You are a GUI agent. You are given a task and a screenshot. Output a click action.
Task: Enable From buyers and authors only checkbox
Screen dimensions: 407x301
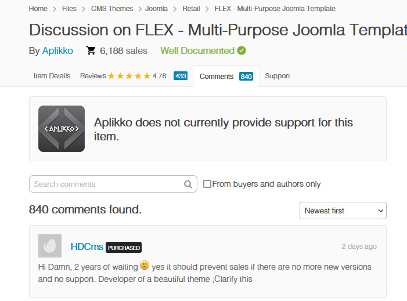tap(207, 184)
